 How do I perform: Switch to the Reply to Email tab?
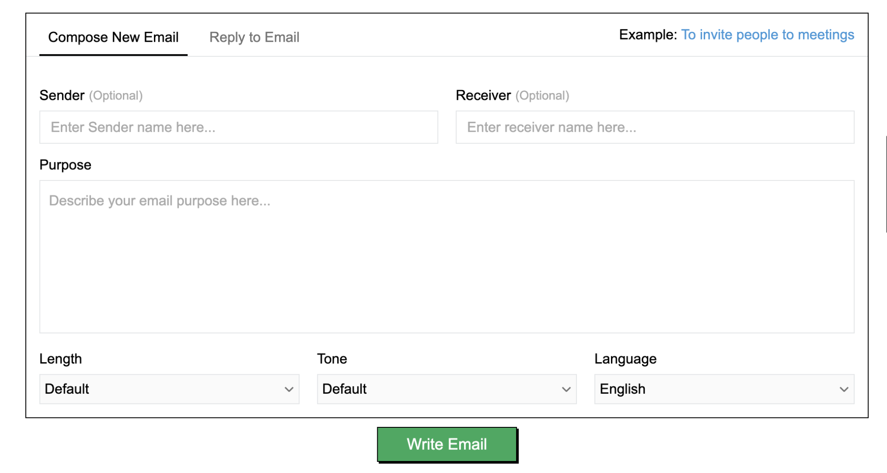pos(254,37)
